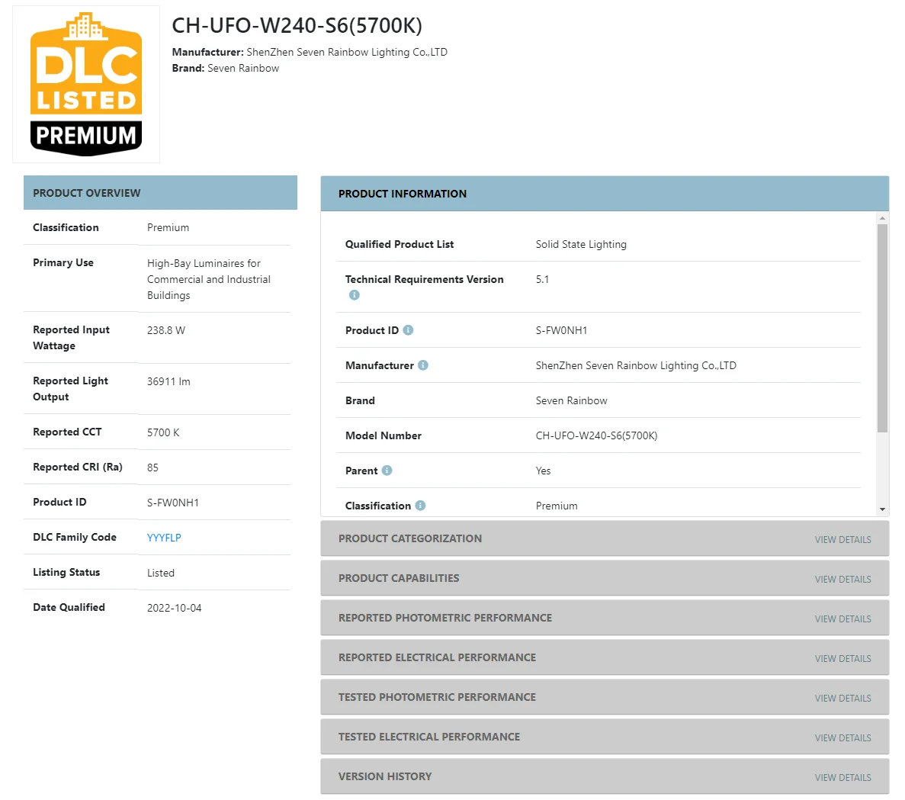
Task: Click the Product Information scrollbar up arrow
Action: pyautogui.click(x=882, y=218)
